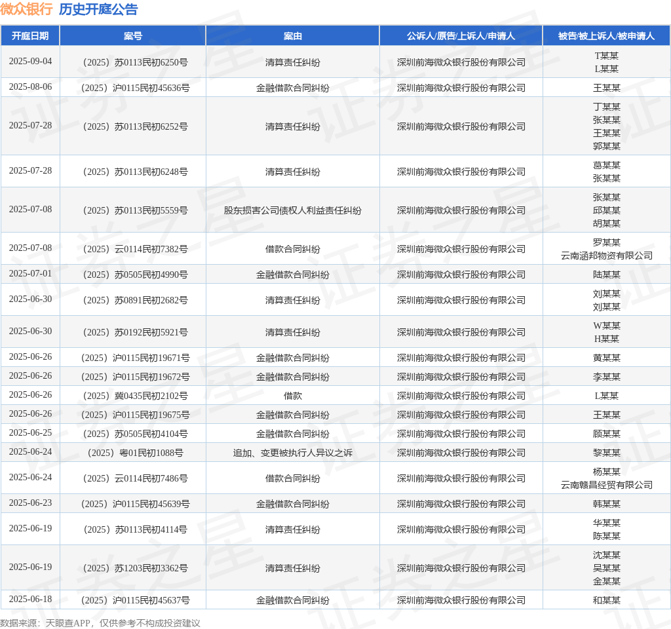Click defendant name 韩某某
Viewport: 671px width, 629px height.
[606, 504]
